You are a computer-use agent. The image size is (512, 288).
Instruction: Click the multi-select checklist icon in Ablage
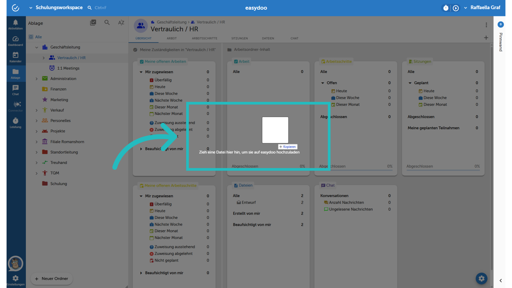[93, 23]
